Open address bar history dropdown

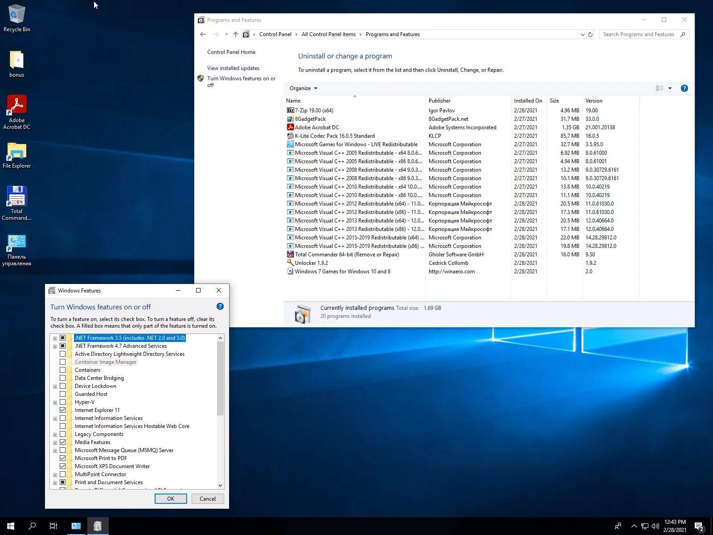tap(582, 34)
